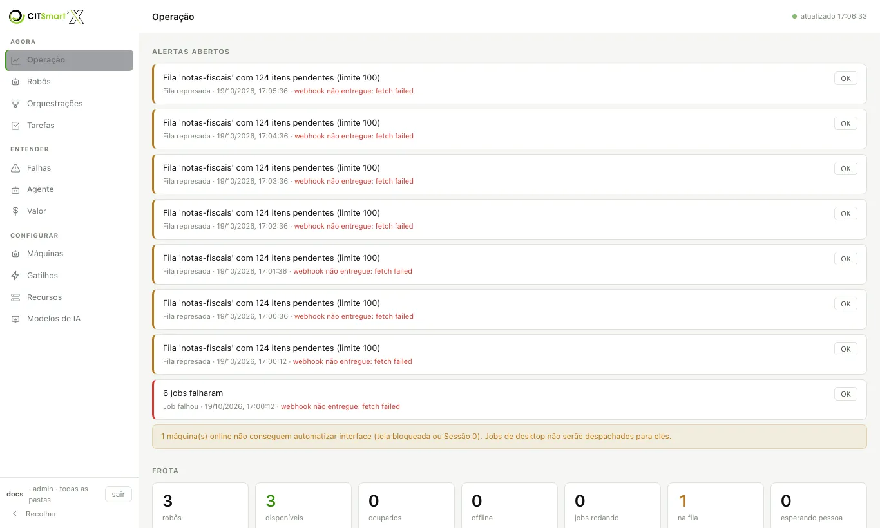The image size is (880, 528).
Task: Click the Valor dollar sign icon
Action: [15, 211]
